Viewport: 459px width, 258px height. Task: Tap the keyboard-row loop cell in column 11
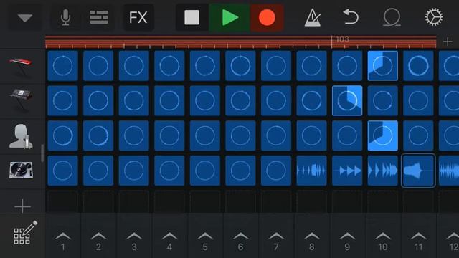click(418, 65)
